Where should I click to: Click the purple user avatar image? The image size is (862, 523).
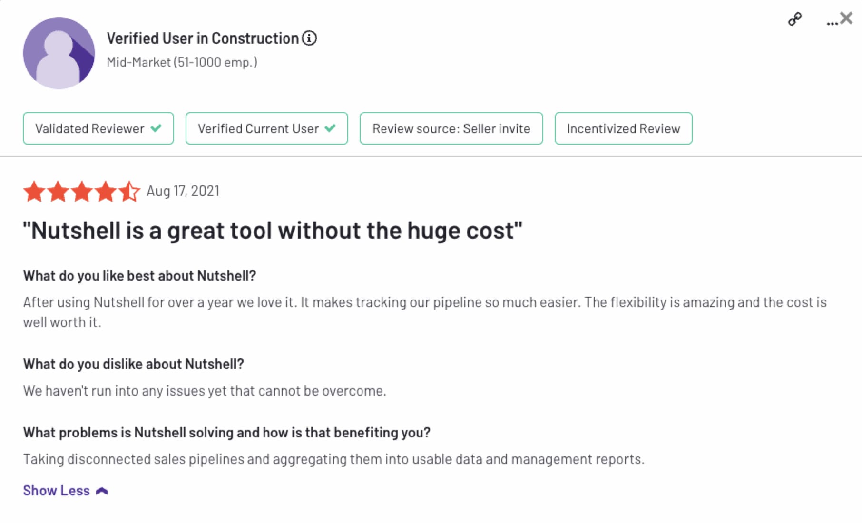(x=59, y=53)
